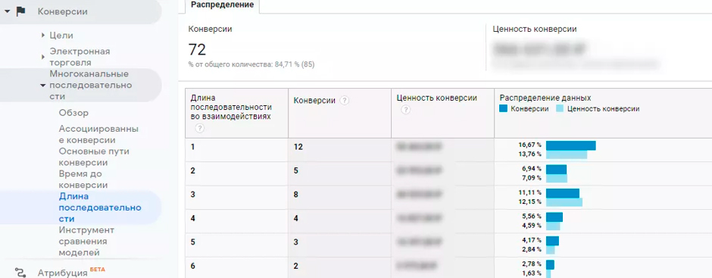Open the Обзор report
Screen dimensions: 712x278
click(73, 113)
